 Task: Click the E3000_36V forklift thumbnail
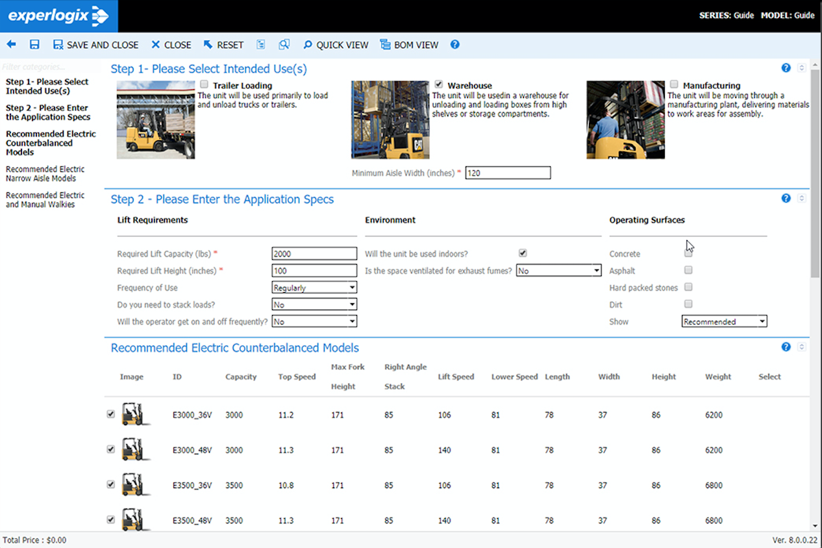132,415
